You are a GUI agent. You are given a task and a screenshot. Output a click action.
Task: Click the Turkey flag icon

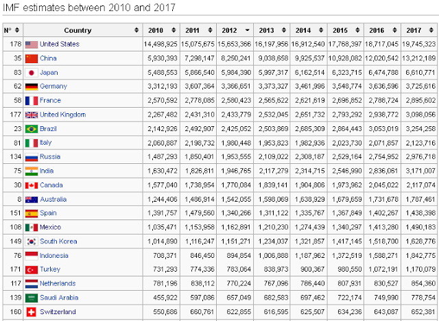[32, 270]
